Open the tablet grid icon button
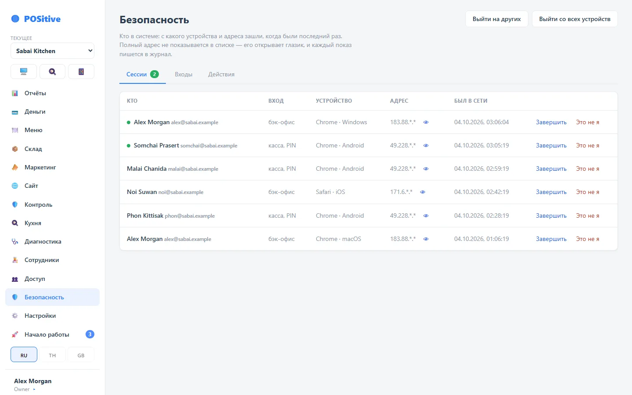This screenshot has width=632, height=395. [81, 72]
